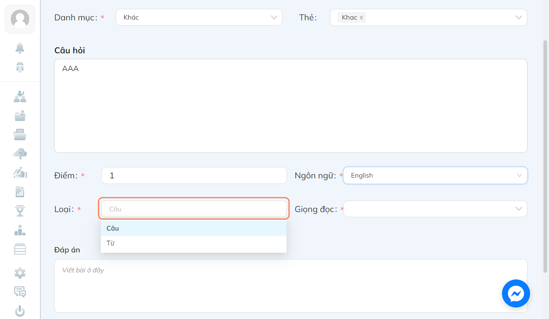Select the Câu option

click(194, 228)
